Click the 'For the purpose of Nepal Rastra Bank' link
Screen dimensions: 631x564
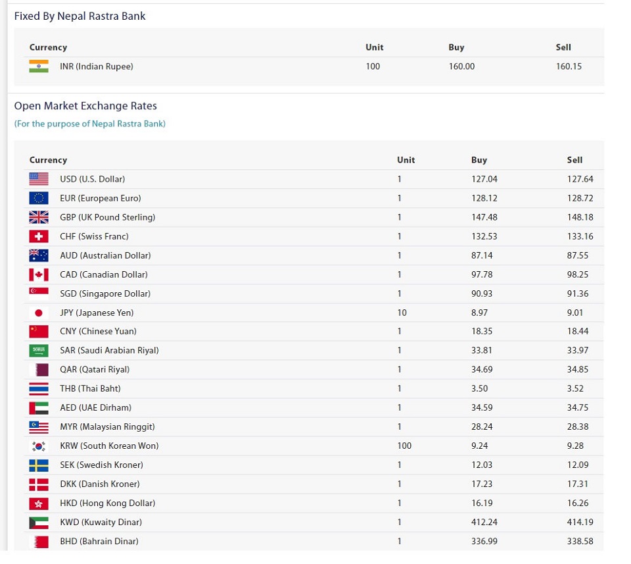(90, 124)
